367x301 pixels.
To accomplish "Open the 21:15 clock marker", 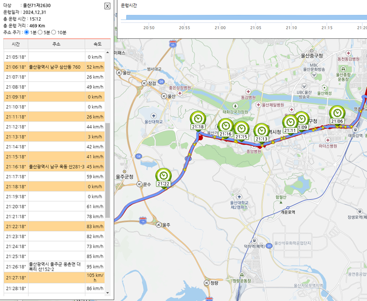I will pyautogui.click(x=241, y=129).
